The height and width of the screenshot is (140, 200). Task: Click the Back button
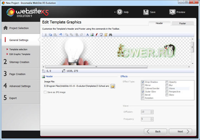click(155, 131)
